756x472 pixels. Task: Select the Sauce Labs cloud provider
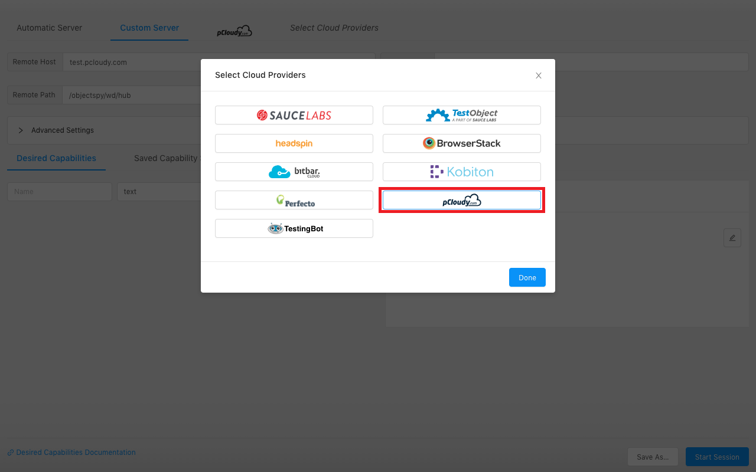294,115
